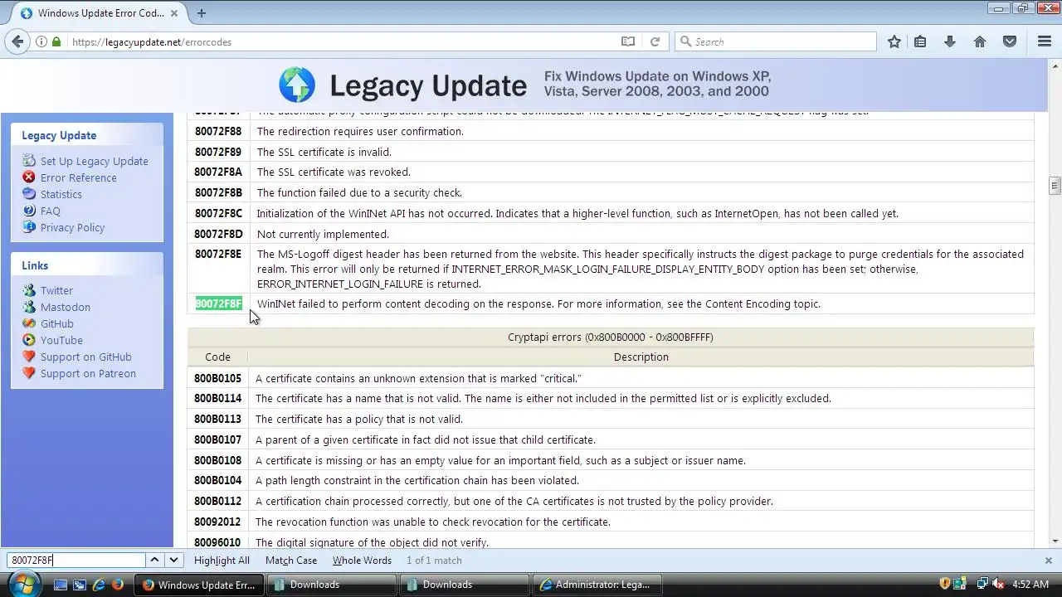Open Set Up Legacy Update link
This screenshot has height=597, width=1062.
click(x=94, y=161)
